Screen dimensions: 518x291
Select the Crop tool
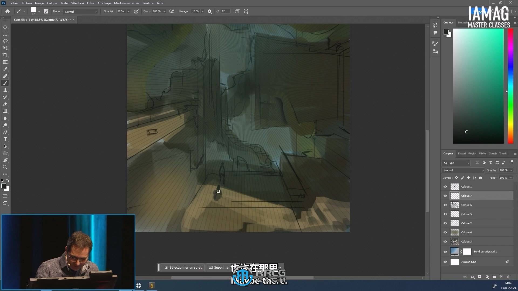click(5, 55)
